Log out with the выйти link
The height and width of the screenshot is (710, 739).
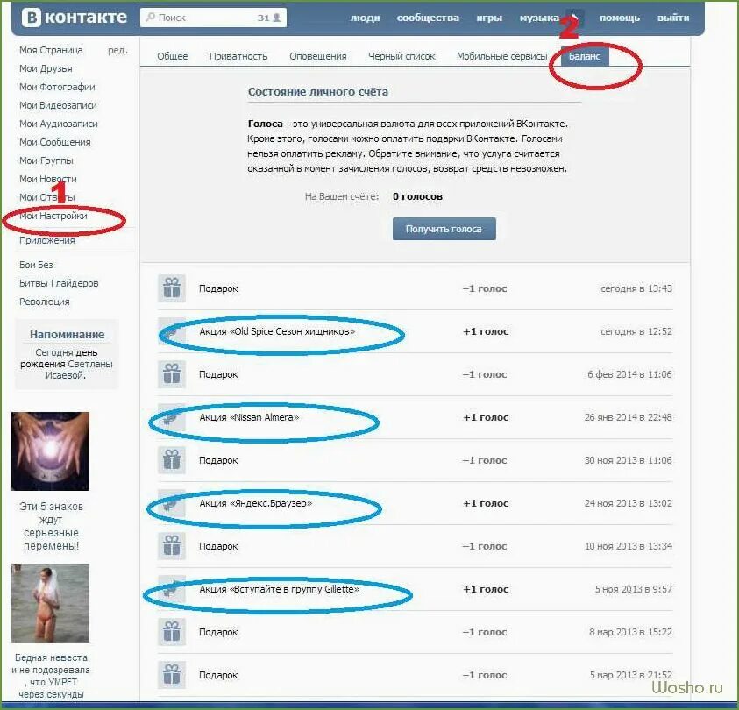tap(673, 18)
